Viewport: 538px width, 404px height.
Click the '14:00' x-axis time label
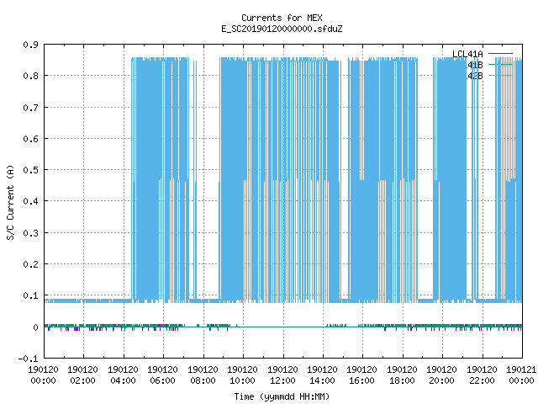click(322, 380)
